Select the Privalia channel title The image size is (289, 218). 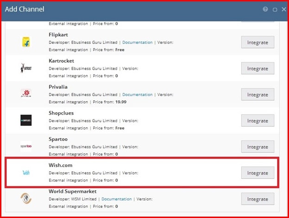tap(58, 87)
